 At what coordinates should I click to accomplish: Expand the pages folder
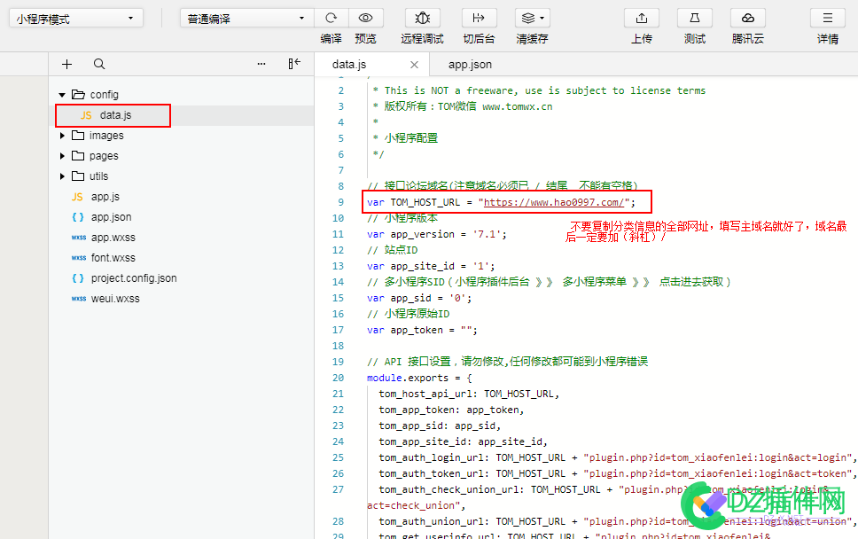pyautogui.click(x=62, y=156)
